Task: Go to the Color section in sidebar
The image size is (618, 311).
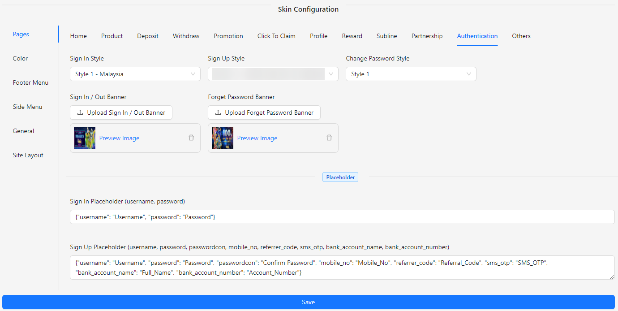Action: pyautogui.click(x=20, y=58)
